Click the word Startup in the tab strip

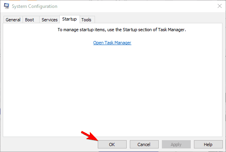(x=70, y=19)
